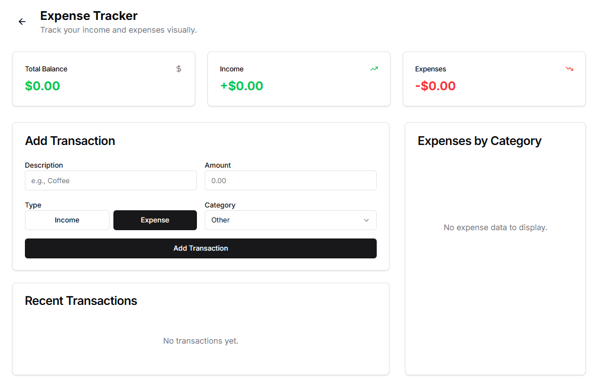Click the No transactions yet message
The width and height of the screenshot is (598, 384).
click(x=200, y=340)
